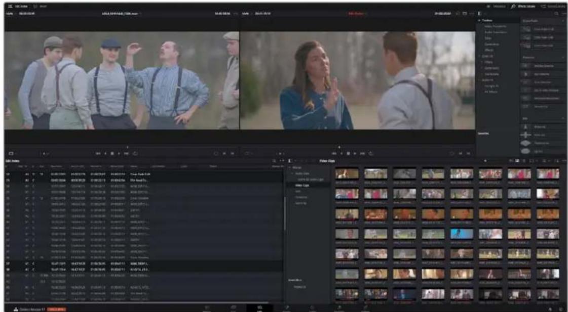The image size is (568, 312).
Task: Switch media pool to thumbnail view
Action: [x=518, y=161]
